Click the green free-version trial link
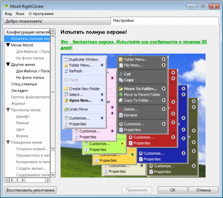 click(x=134, y=45)
